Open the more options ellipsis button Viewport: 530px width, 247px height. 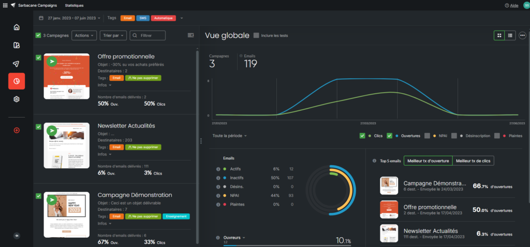(x=523, y=36)
